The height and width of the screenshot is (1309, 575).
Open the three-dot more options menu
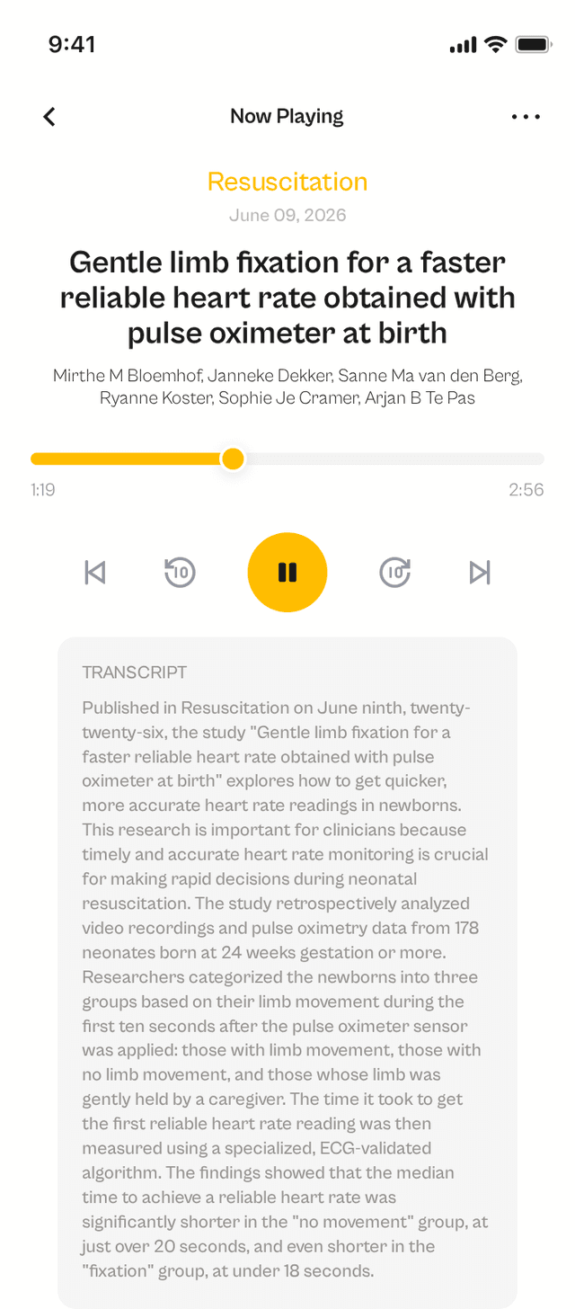(526, 117)
